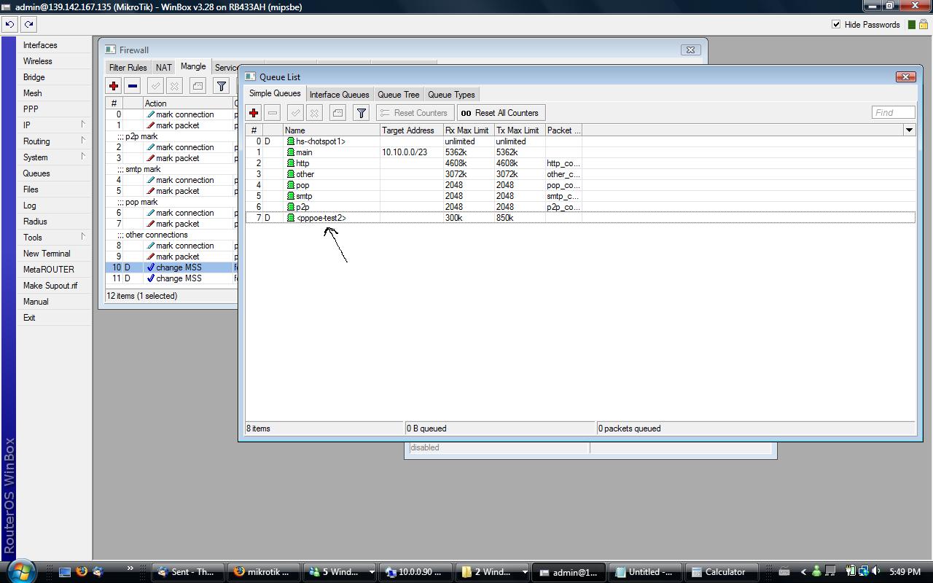The image size is (933, 583).
Task: Add a new mangle rule
Action: pos(114,86)
